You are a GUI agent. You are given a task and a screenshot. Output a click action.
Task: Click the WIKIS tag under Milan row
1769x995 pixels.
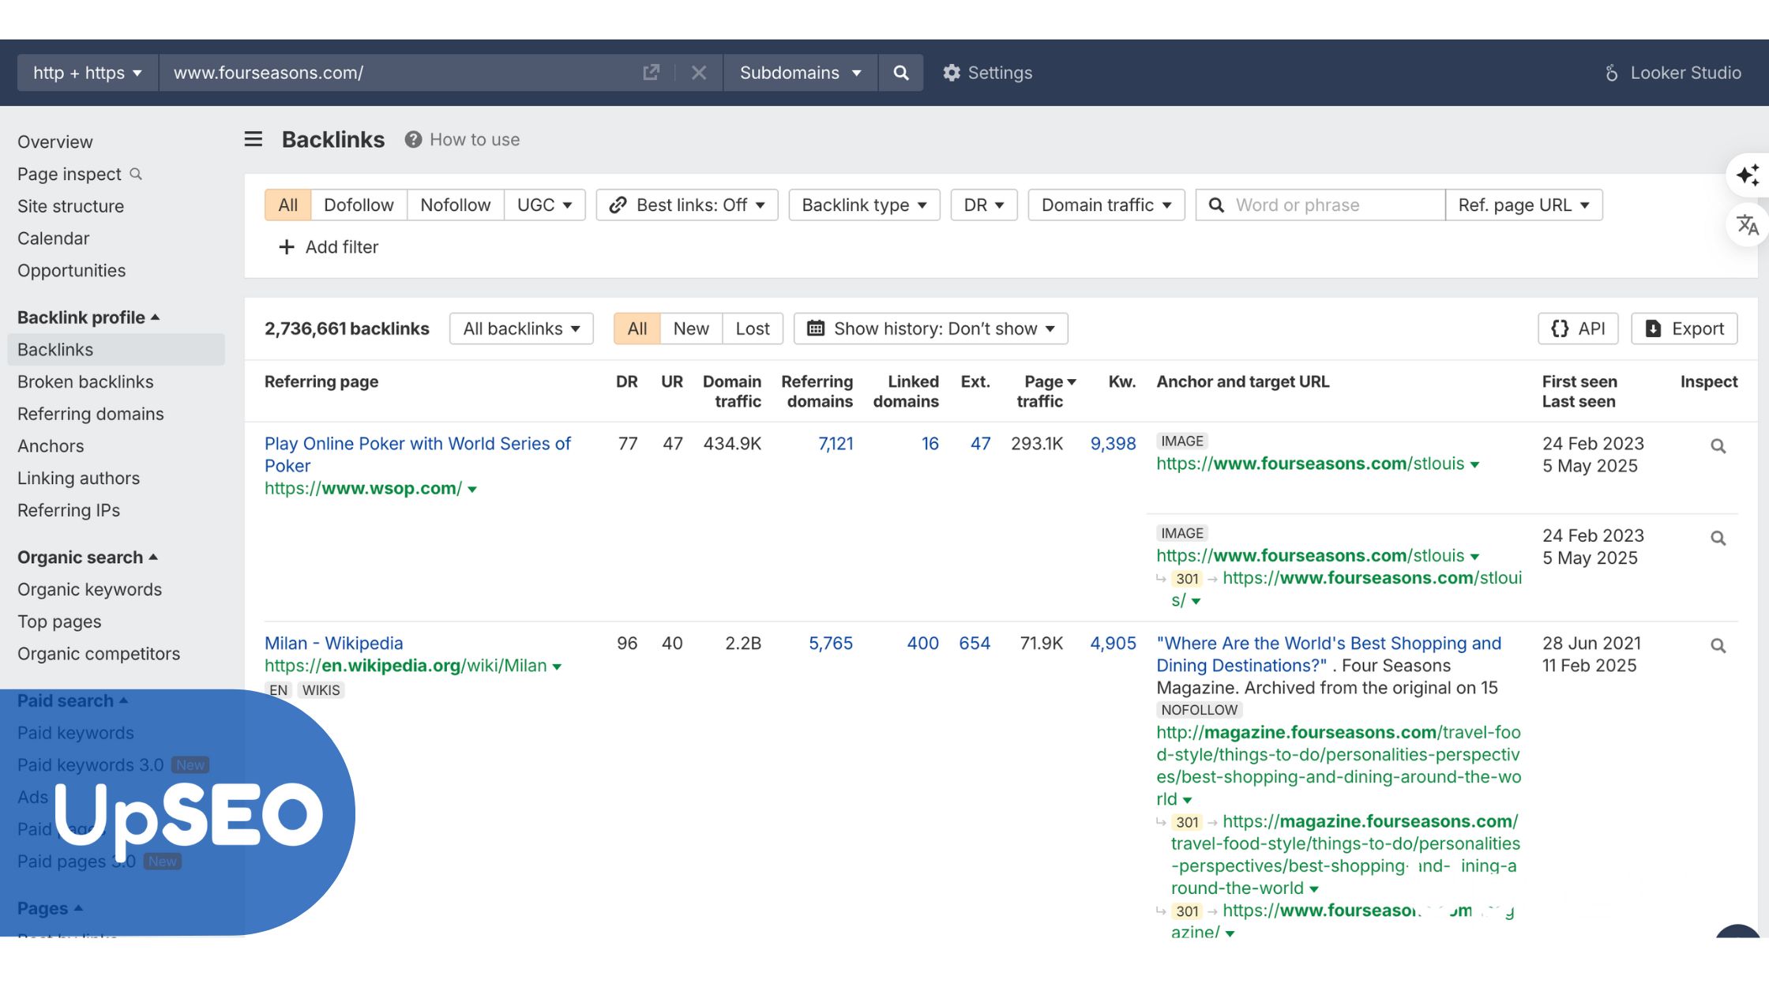pos(321,690)
